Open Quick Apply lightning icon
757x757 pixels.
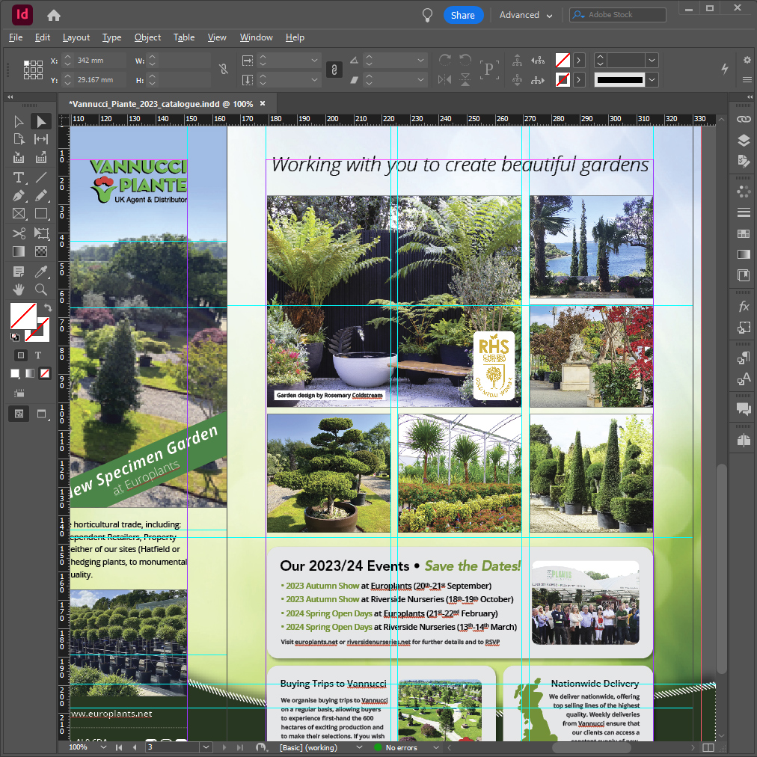coord(725,69)
